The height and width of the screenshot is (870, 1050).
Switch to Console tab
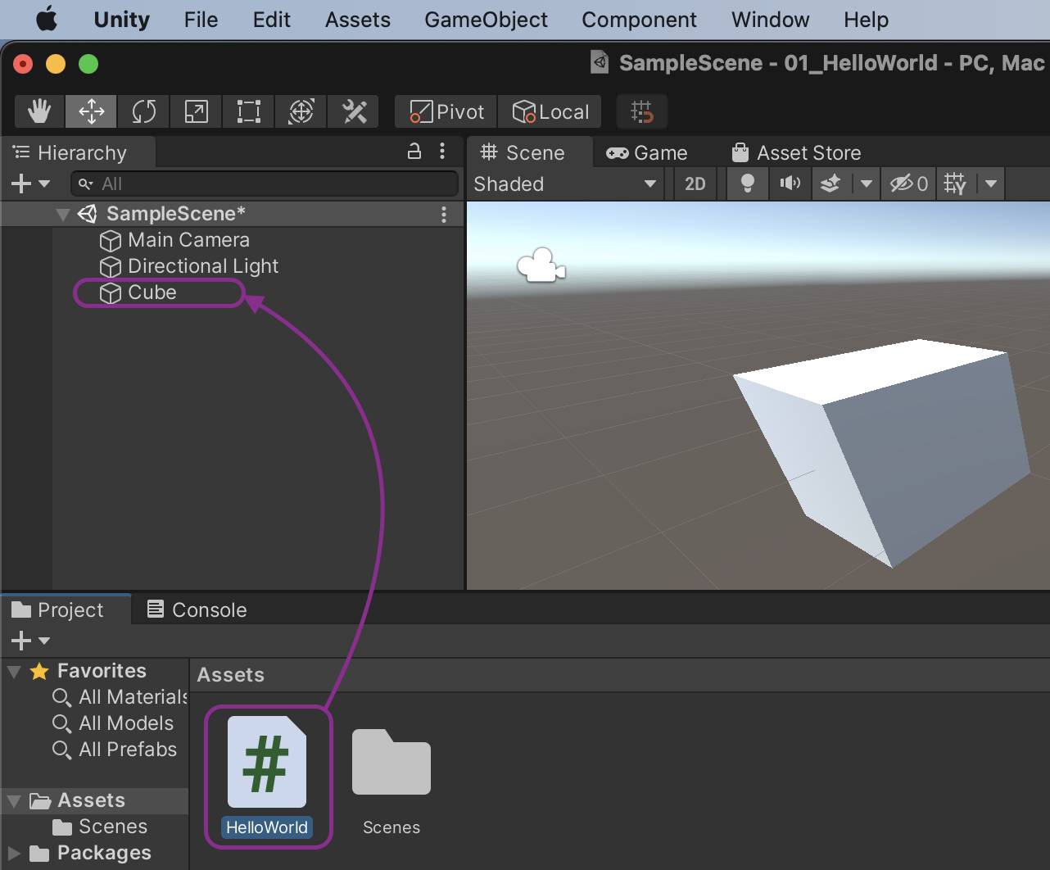click(197, 609)
